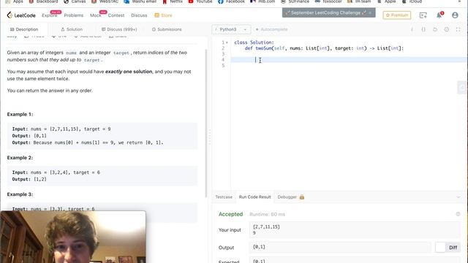This screenshot has width=468, height=263.
Task: Click the Example 2 code block
Action: (102, 175)
